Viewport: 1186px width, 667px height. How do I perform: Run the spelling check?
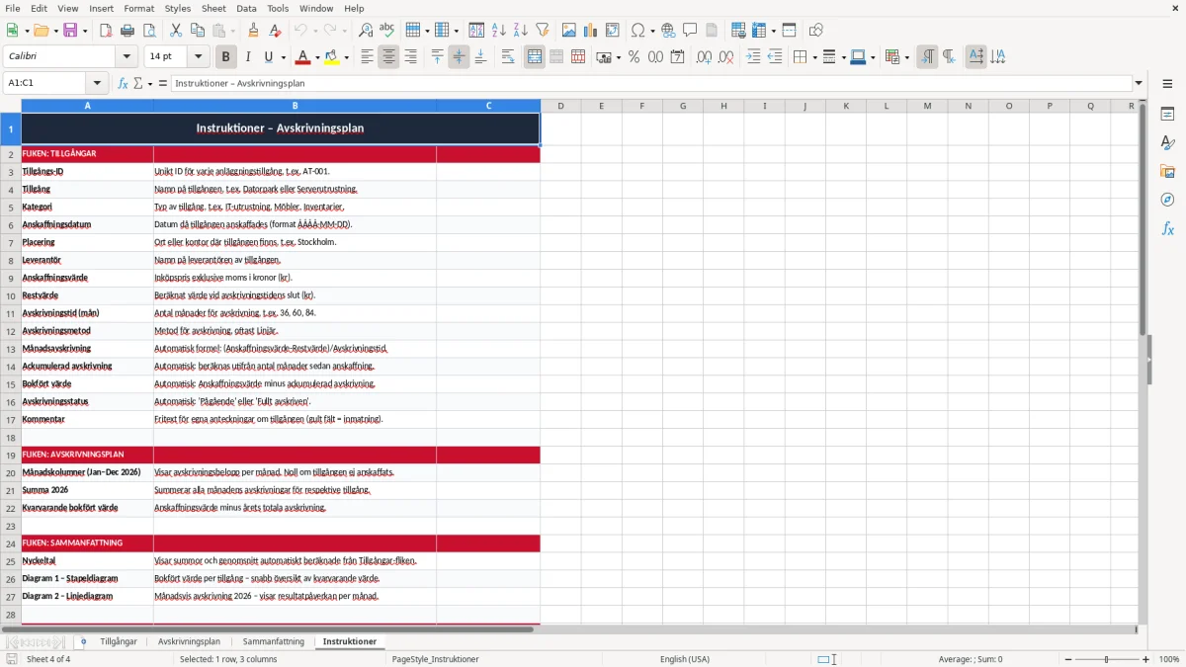coord(386,31)
